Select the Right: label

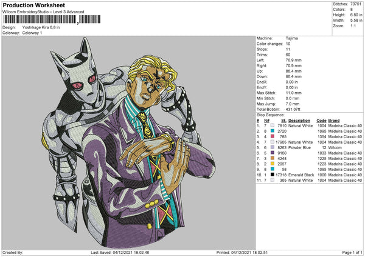coord(262,65)
